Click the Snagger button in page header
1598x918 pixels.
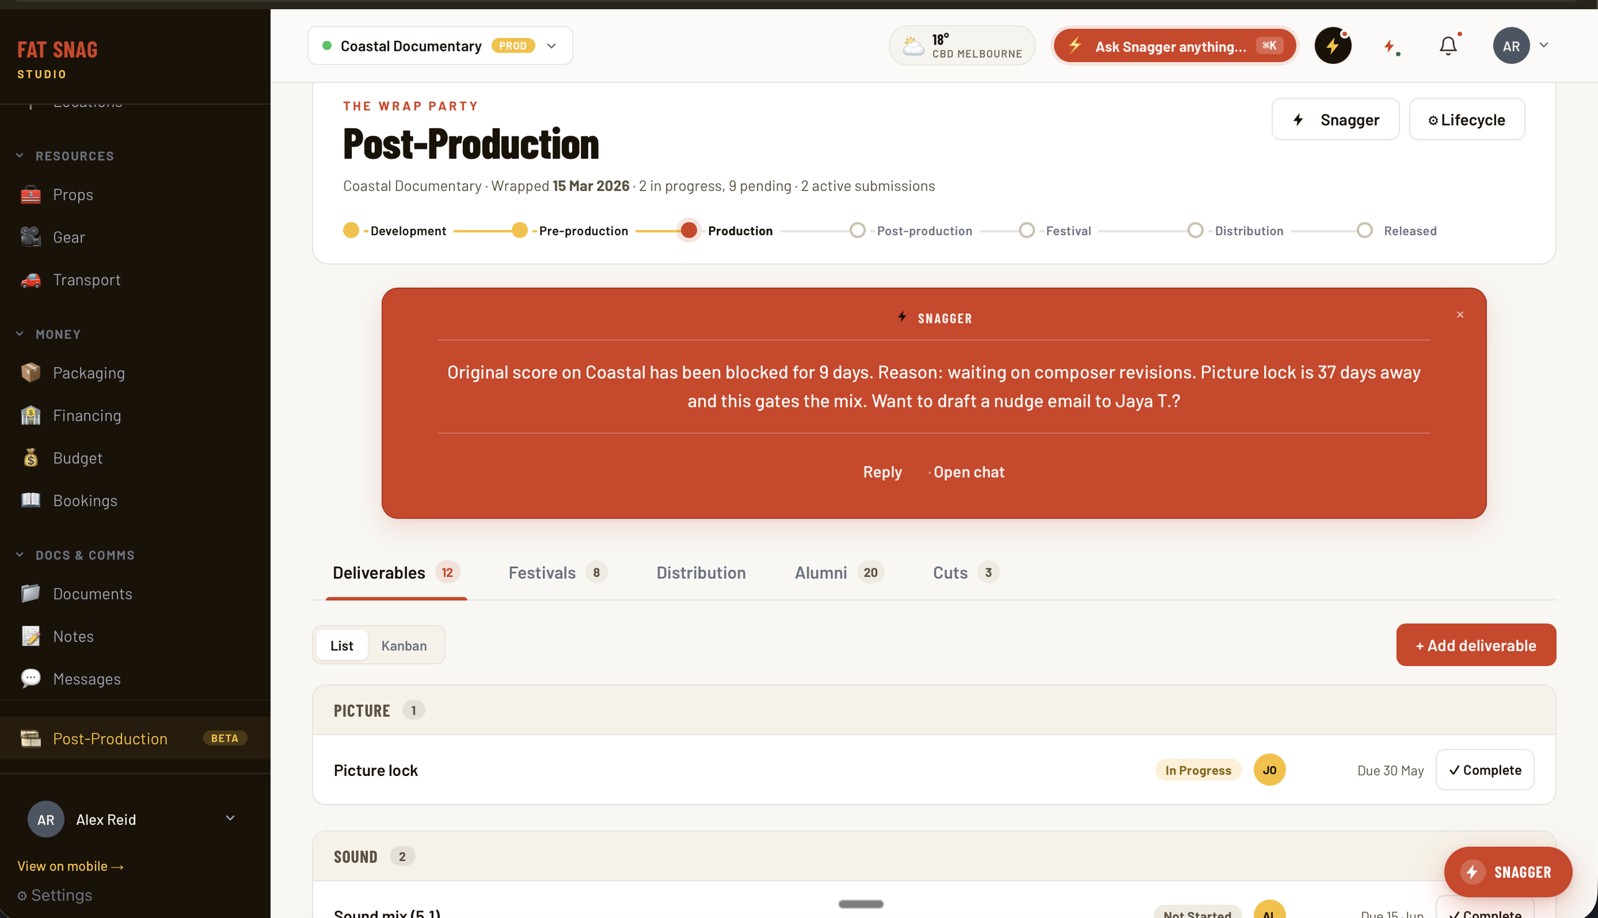(1335, 119)
